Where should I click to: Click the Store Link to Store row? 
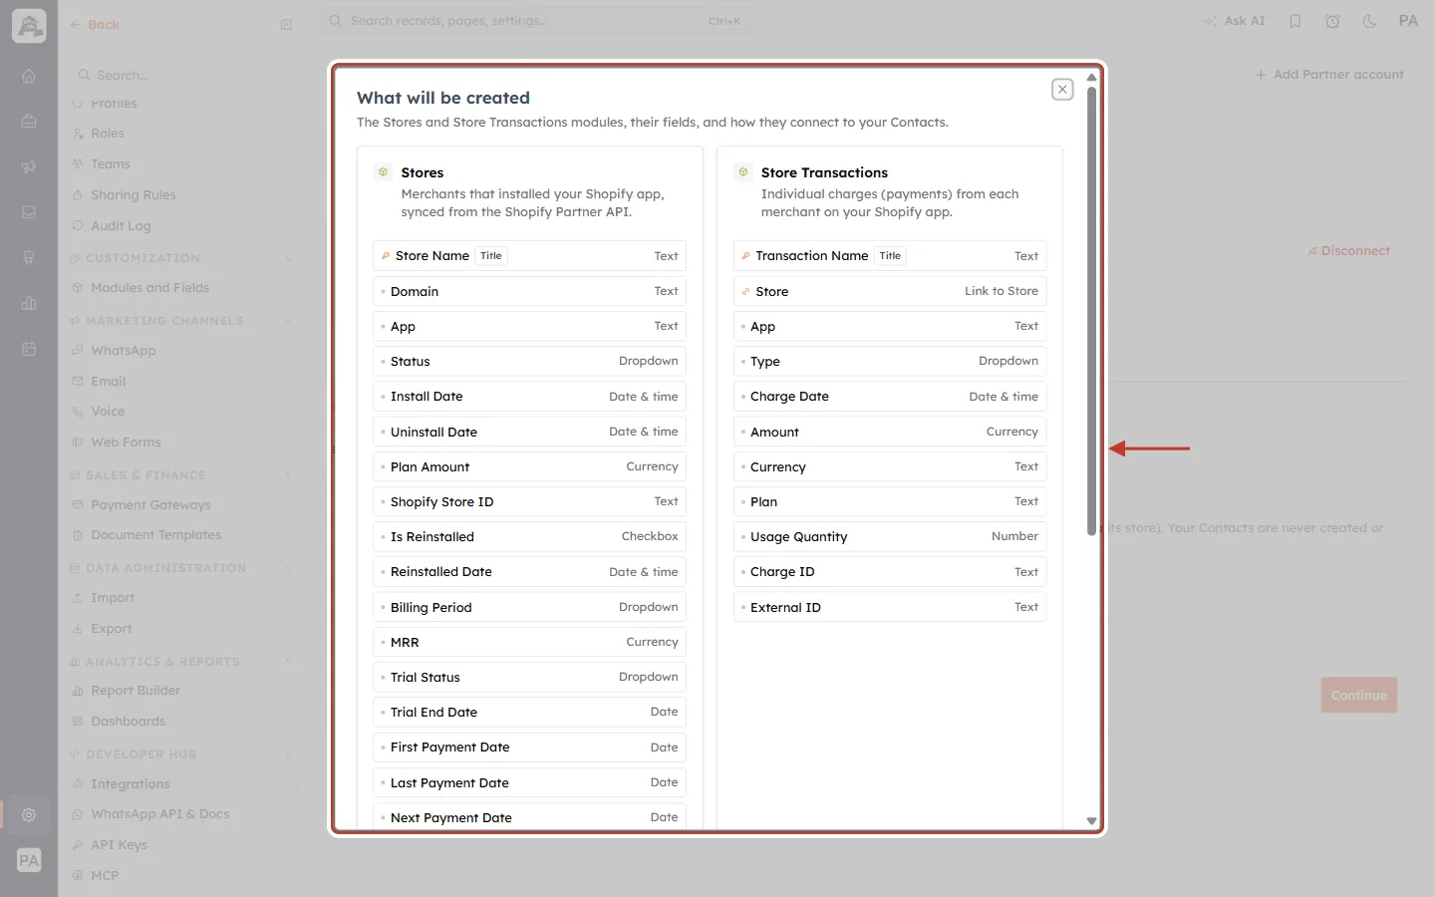click(890, 292)
